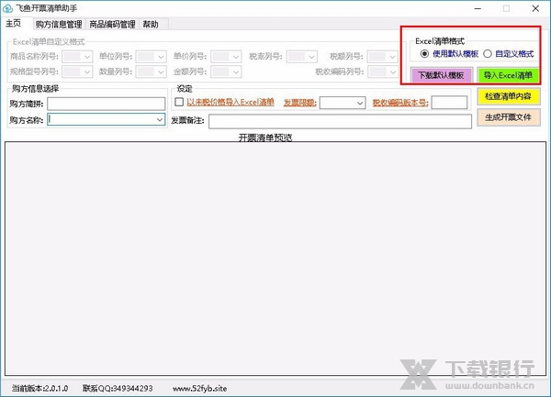
Task: Click inside the 开票清单预览 list area
Action: (x=275, y=259)
